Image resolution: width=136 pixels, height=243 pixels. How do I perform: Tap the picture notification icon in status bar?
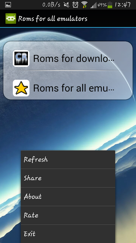[x=8, y=5]
